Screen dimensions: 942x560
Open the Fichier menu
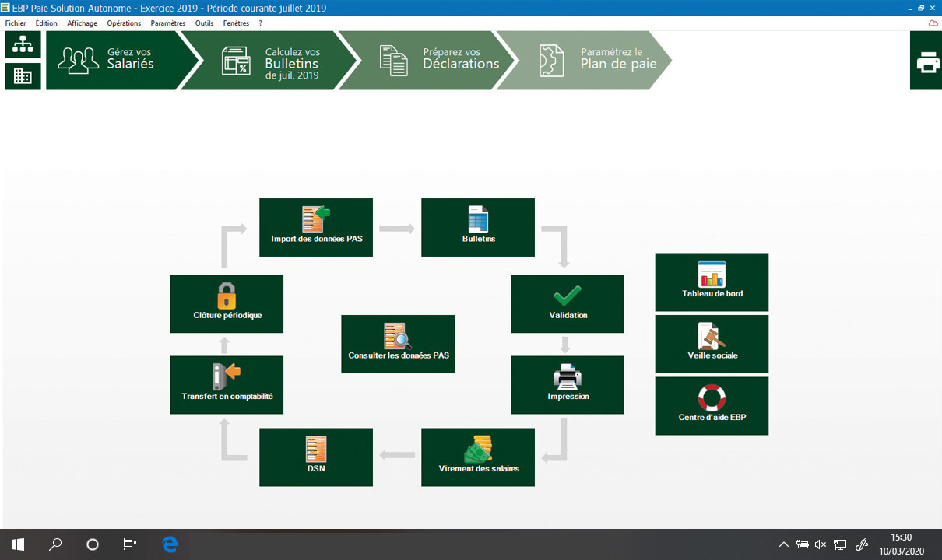coord(15,23)
